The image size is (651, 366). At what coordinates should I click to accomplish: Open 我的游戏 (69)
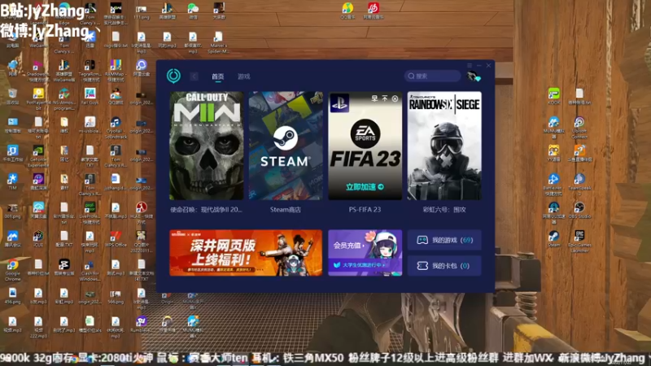(x=444, y=240)
